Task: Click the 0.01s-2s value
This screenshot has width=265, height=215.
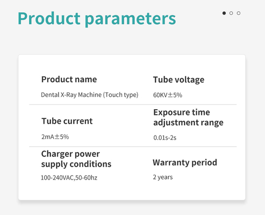Action: coord(165,138)
